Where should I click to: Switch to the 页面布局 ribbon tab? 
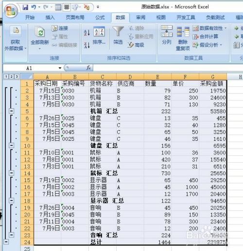75,17
